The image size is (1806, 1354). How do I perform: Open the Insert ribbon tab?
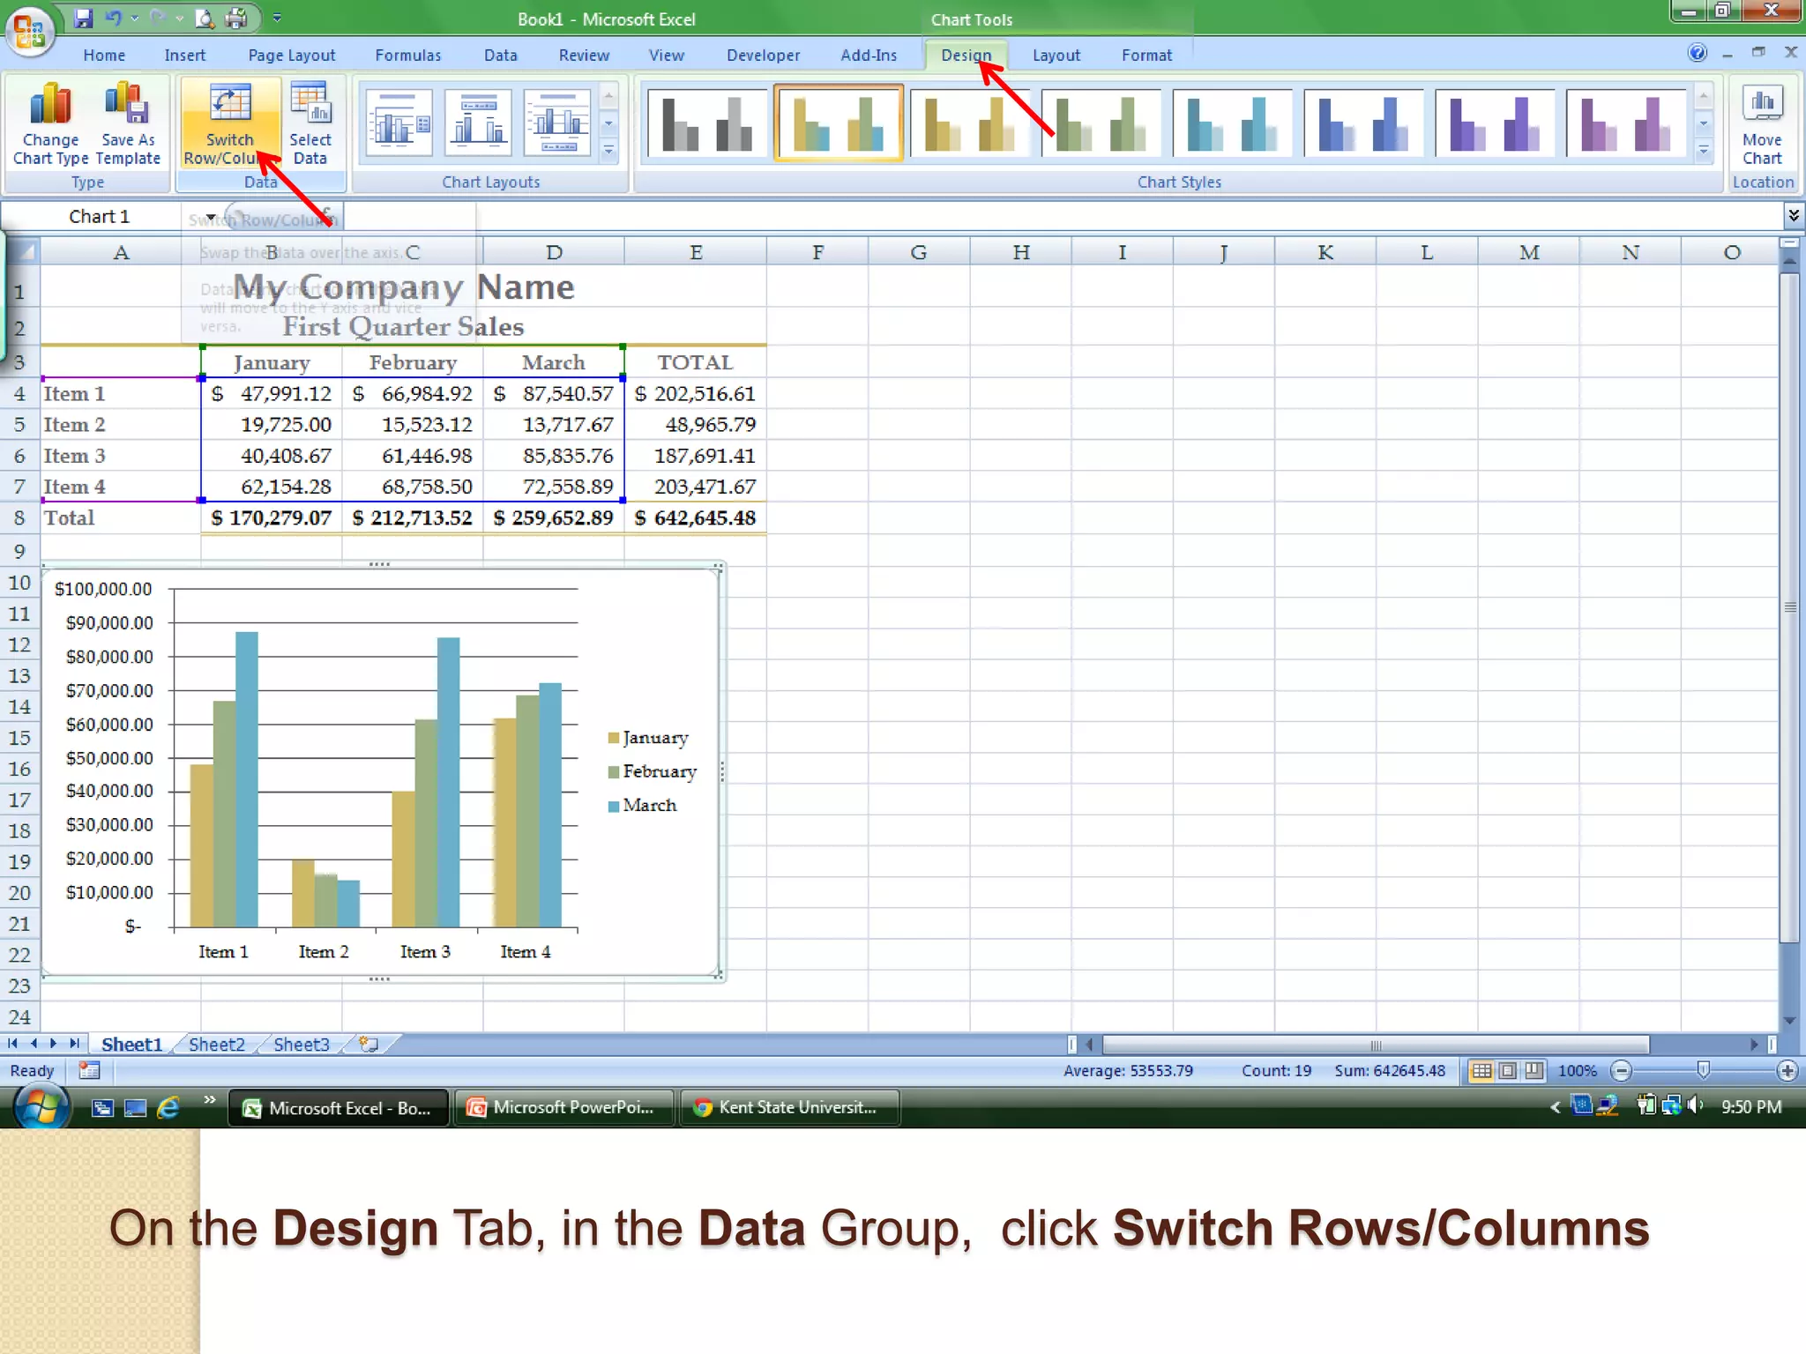pyautogui.click(x=184, y=55)
